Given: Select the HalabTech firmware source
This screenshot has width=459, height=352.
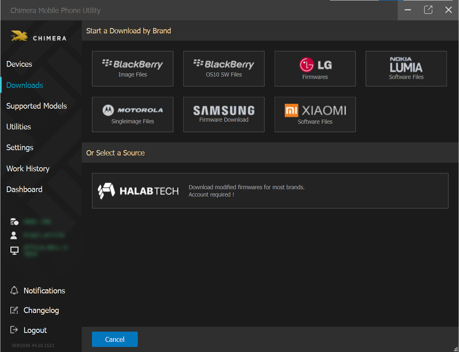Looking at the screenshot, I should (x=270, y=191).
